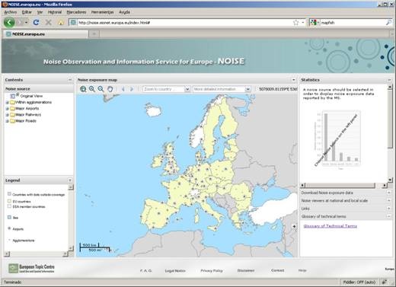Open the More detailed information dropdown
The height and width of the screenshot is (287, 396).
pyautogui.click(x=222, y=89)
